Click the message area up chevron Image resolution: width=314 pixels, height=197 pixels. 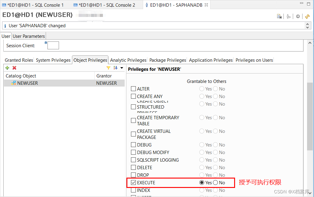[x=307, y=24]
